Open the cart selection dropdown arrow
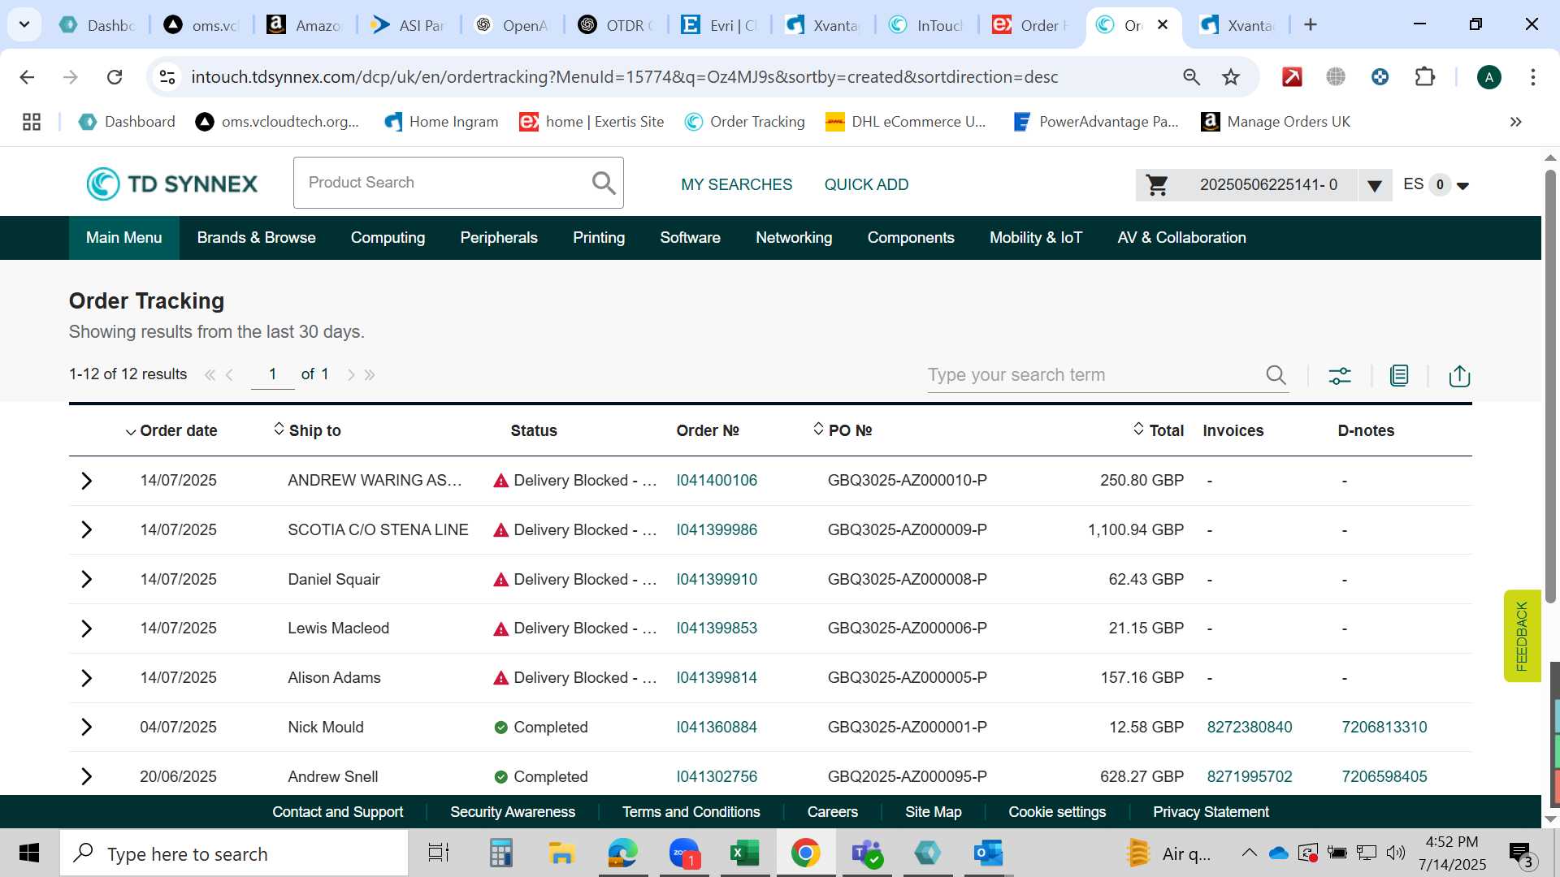This screenshot has height=877, width=1560. pyautogui.click(x=1374, y=186)
